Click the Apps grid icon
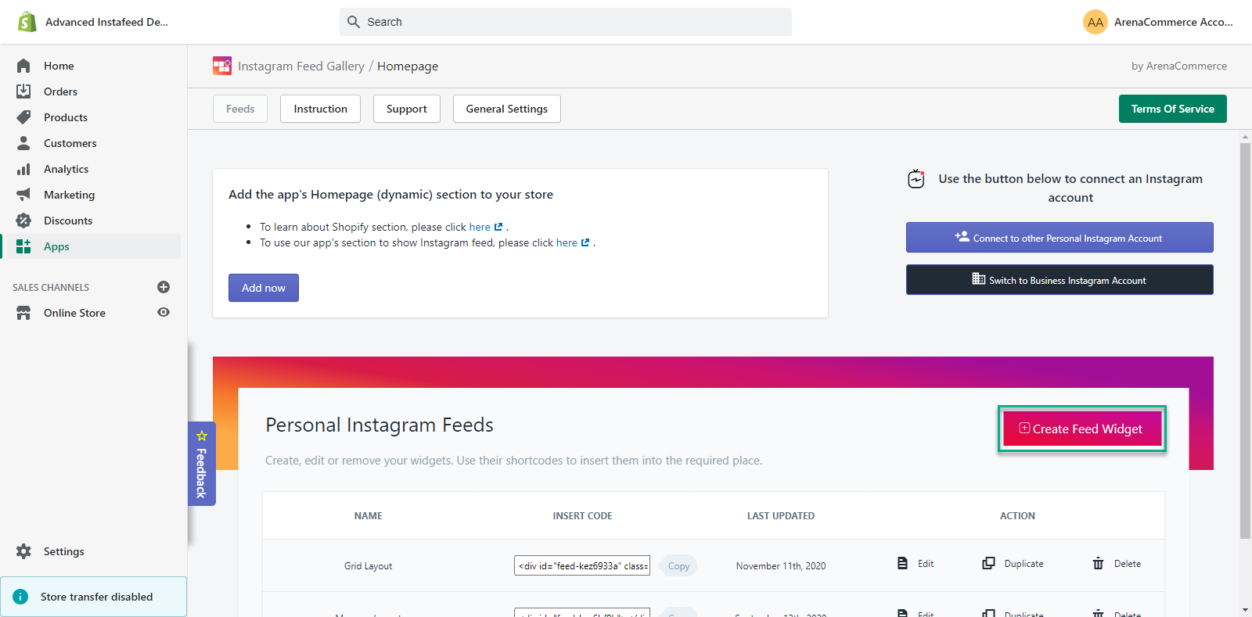1252x617 pixels. (23, 246)
